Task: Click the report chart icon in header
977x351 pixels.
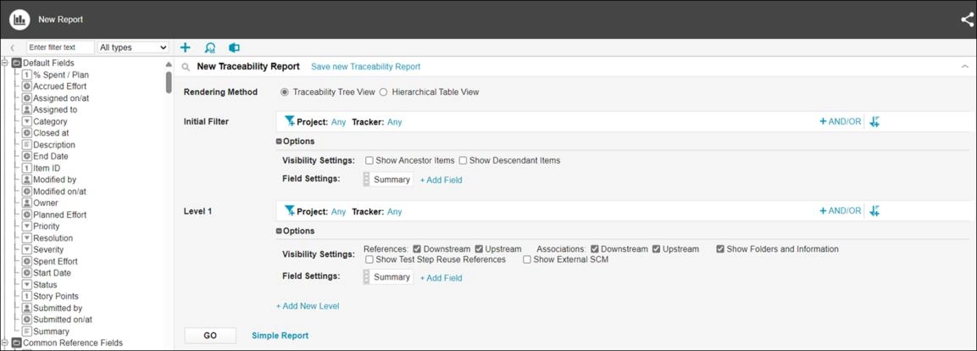Action: (x=20, y=19)
